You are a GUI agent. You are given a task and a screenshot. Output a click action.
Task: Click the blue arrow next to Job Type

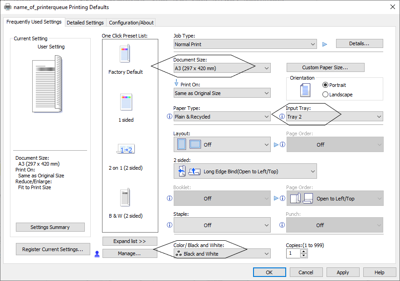click(324, 44)
